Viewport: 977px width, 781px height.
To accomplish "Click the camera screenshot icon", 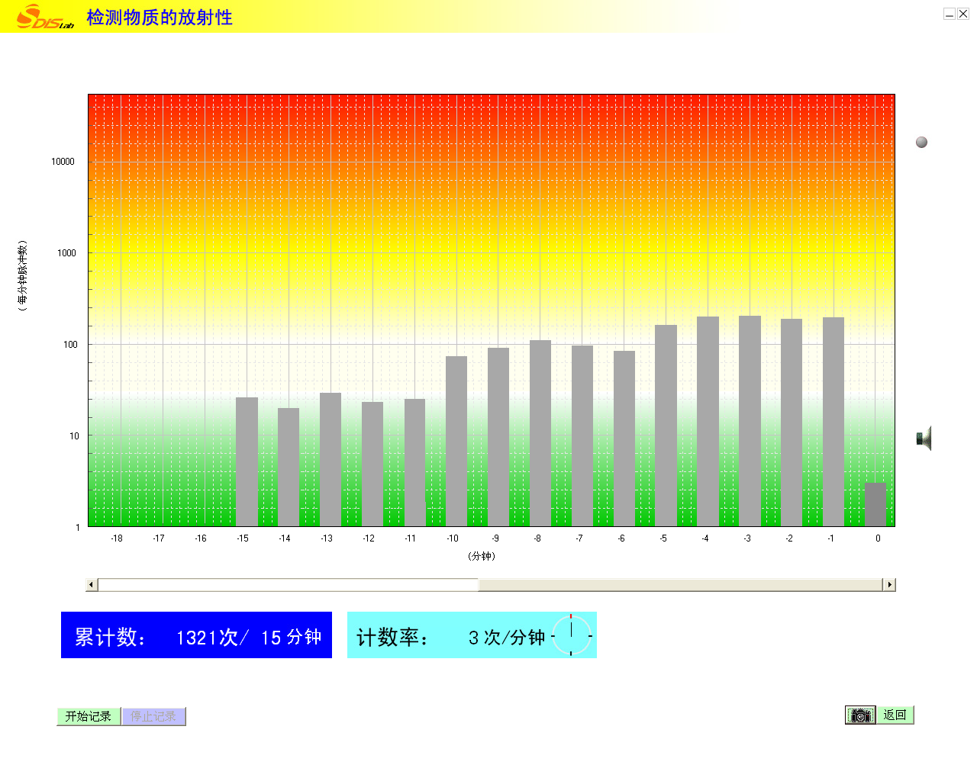I will (x=860, y=715).
